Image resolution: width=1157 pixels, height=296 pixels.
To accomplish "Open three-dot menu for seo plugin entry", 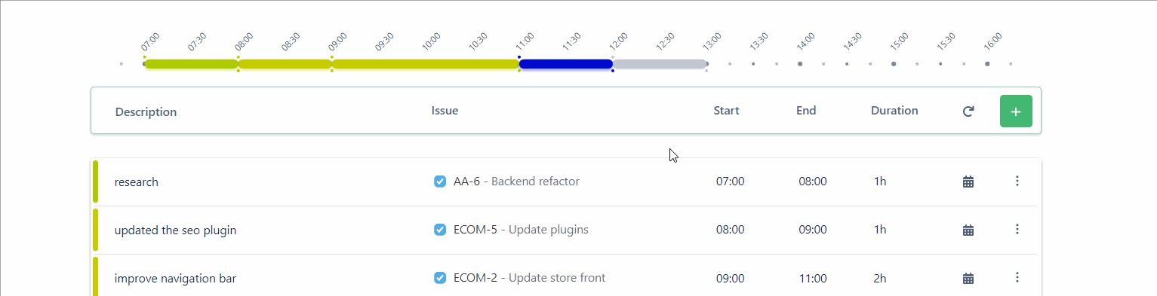I will (x=1017, y=229).
